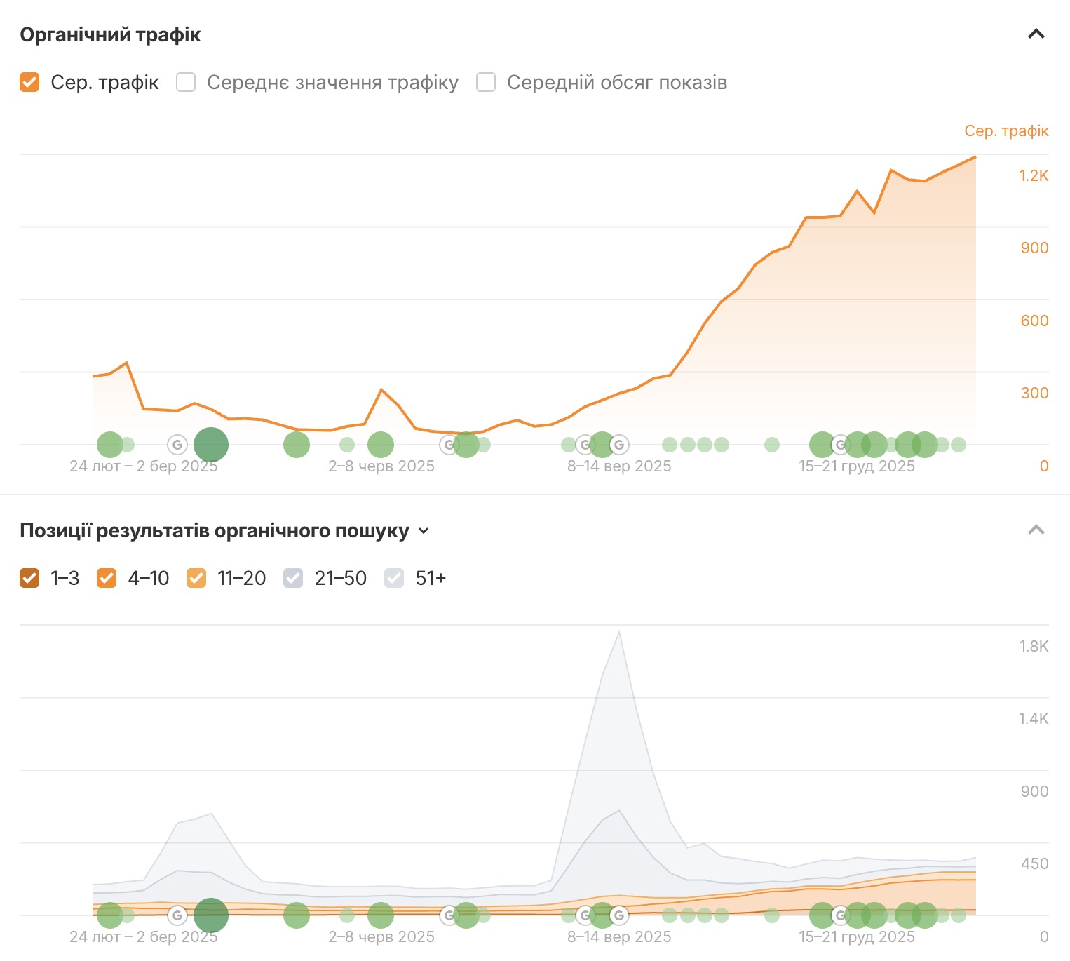Click the Google update marker near March 2025 on the positions chart

tap(177, 915)
